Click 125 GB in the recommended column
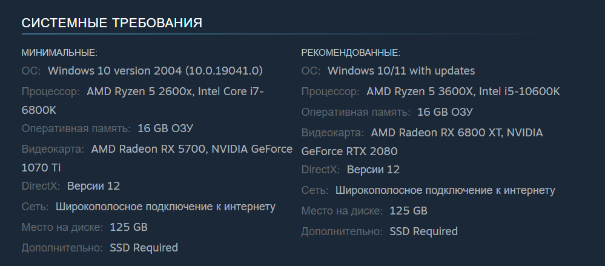This screenshot has height=266, width=605. [408, 211]
